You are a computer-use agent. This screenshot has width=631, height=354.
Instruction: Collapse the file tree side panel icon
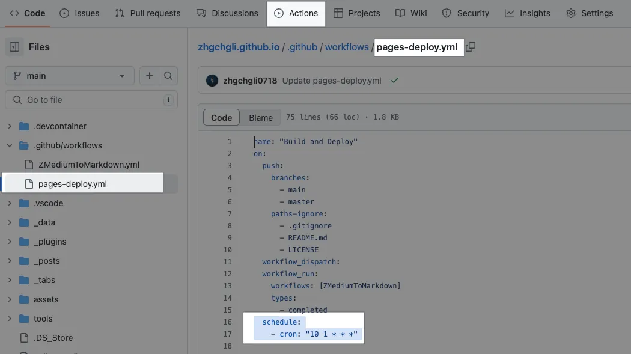(x=14, y=47)
